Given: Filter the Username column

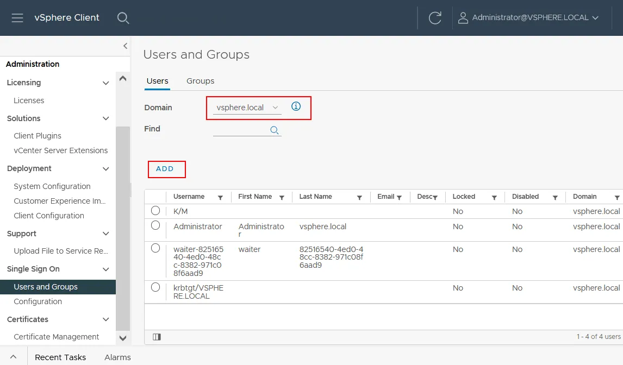Looking at the screenshot, I should click(x=220, y=197).
